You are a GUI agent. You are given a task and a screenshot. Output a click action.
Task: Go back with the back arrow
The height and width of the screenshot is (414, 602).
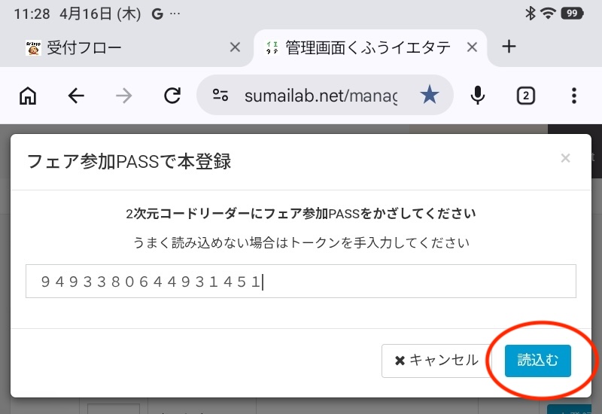point(76,96)
